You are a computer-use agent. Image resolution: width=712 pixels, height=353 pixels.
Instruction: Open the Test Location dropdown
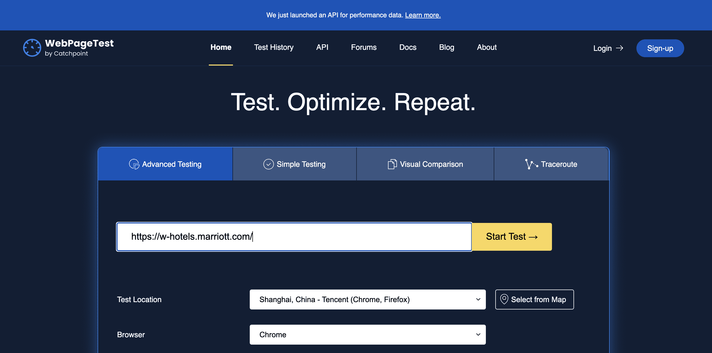click(367, 299)
